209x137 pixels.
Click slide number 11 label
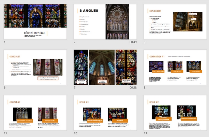(5, 133)
